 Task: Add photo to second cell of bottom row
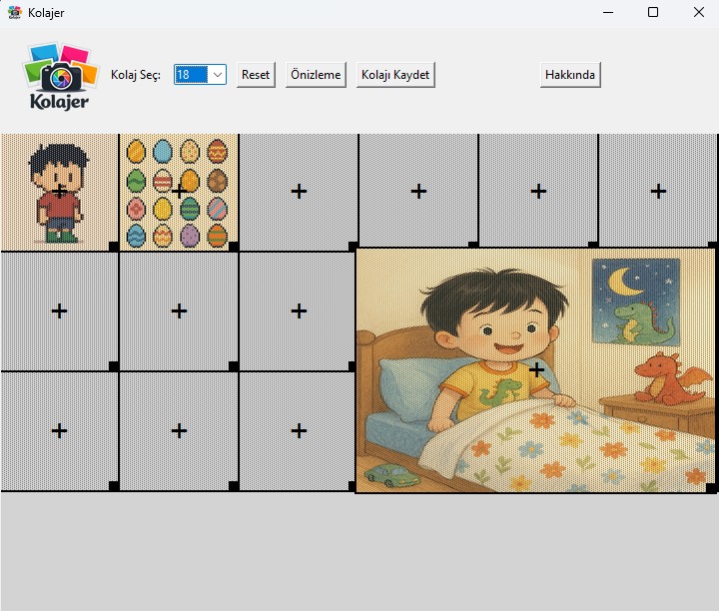point(179,431)
